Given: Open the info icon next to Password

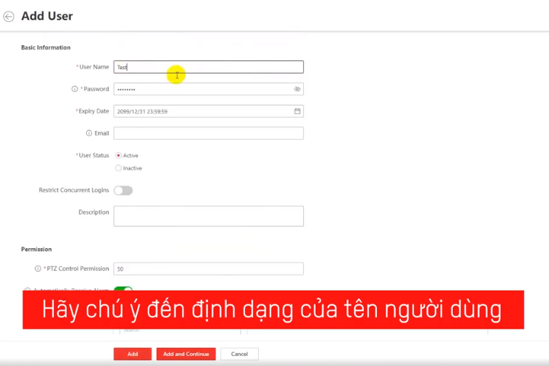Looking at the screenshot, I should pyautogui.click(x=74, y=89).
